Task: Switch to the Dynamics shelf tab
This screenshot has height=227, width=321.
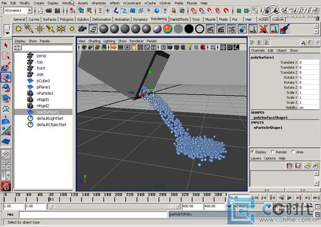Action: (140, 19)
